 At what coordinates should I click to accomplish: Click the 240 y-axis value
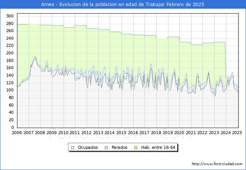point(10,39)
